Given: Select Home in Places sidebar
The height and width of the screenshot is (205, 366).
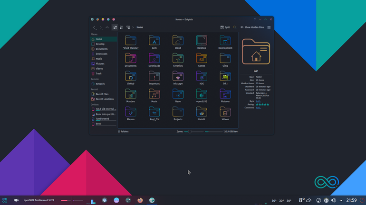Looking at the screenshot, I should [104, 39].
